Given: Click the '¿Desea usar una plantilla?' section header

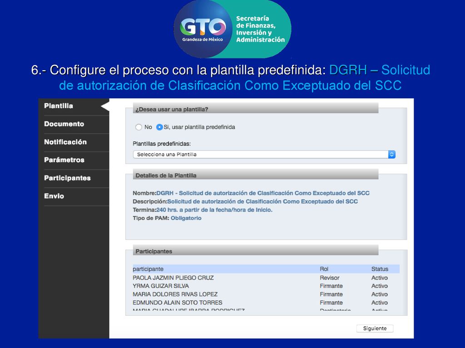Looking at the screenshot, I should click(x=256, y=109).
